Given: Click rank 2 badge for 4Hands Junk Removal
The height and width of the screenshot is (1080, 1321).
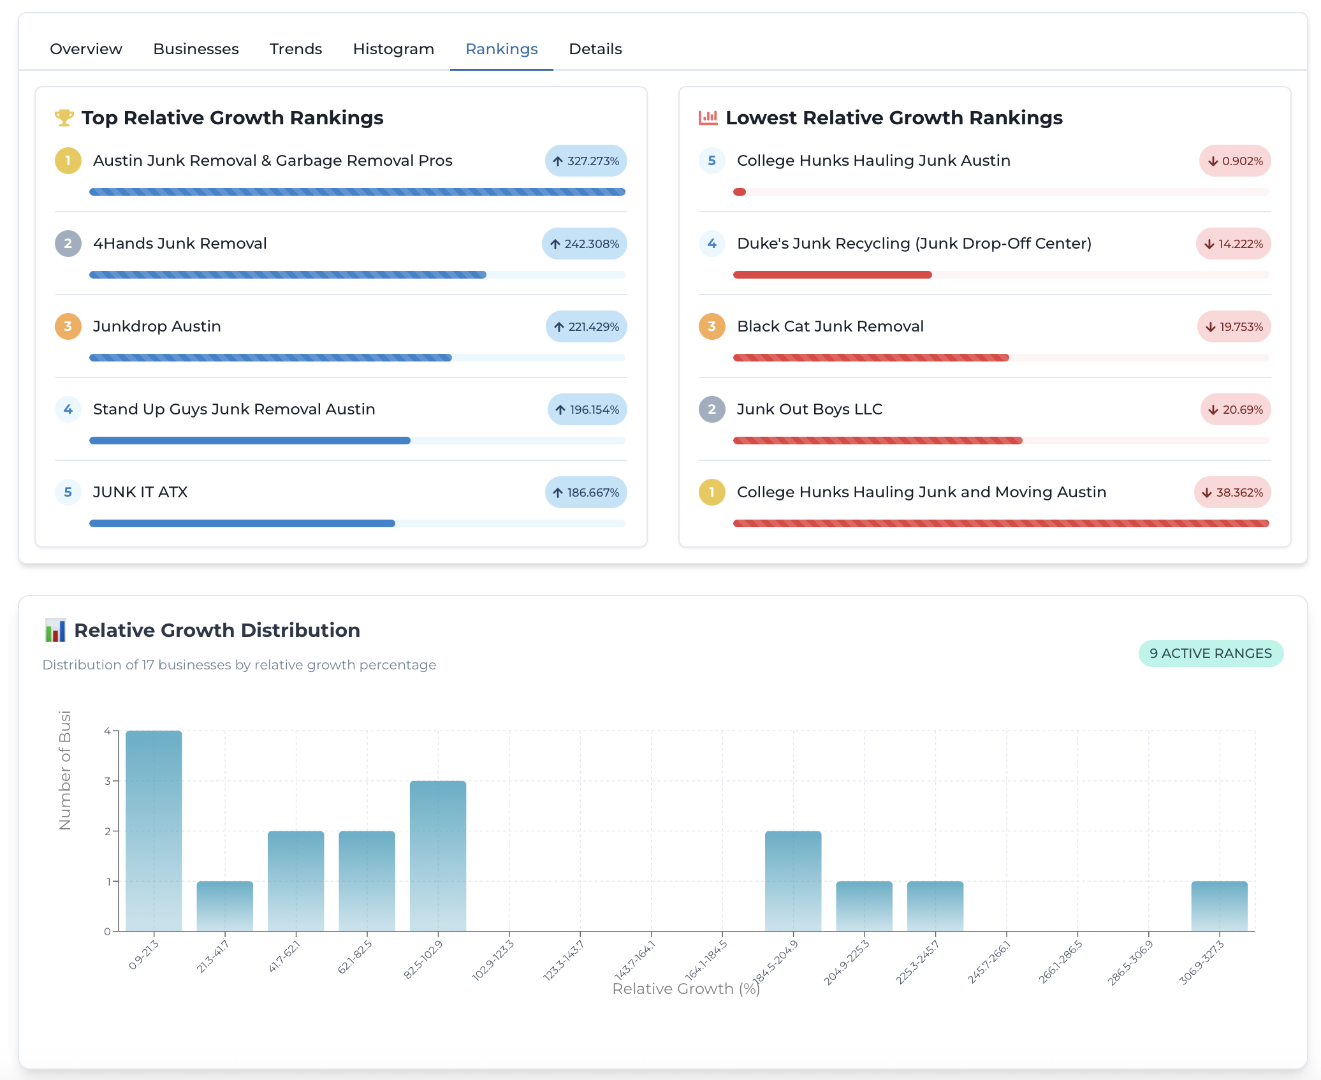Looking at the screenshot, I should point(68,244).
